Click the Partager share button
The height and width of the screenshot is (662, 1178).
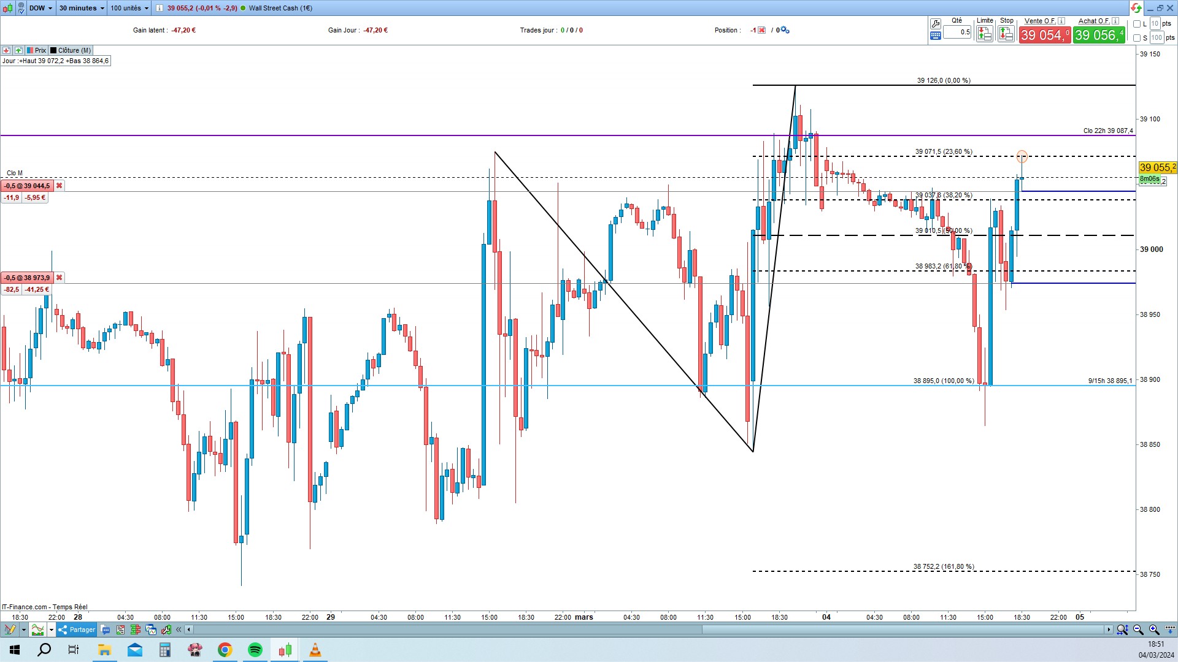tap(77, 630)
